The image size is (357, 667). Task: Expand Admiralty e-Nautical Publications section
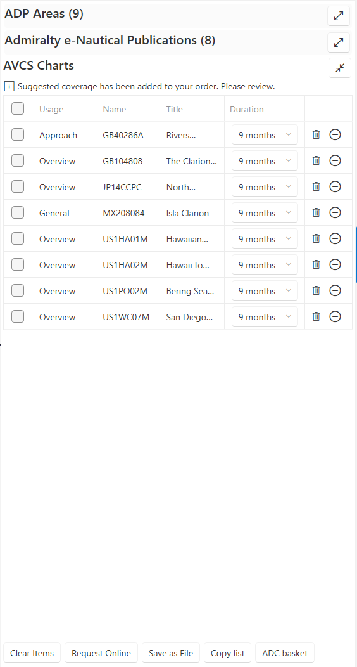(x=339, y=42)
